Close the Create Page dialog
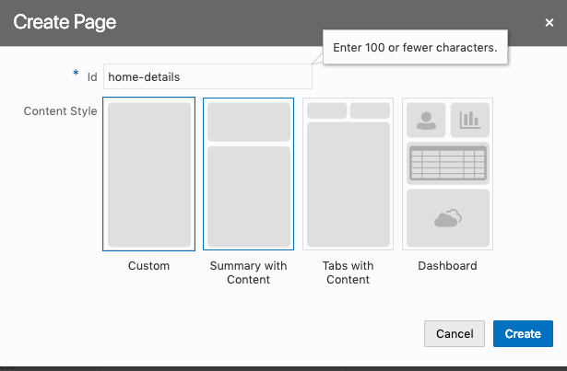Screen dimensions: 567x371 549,22
